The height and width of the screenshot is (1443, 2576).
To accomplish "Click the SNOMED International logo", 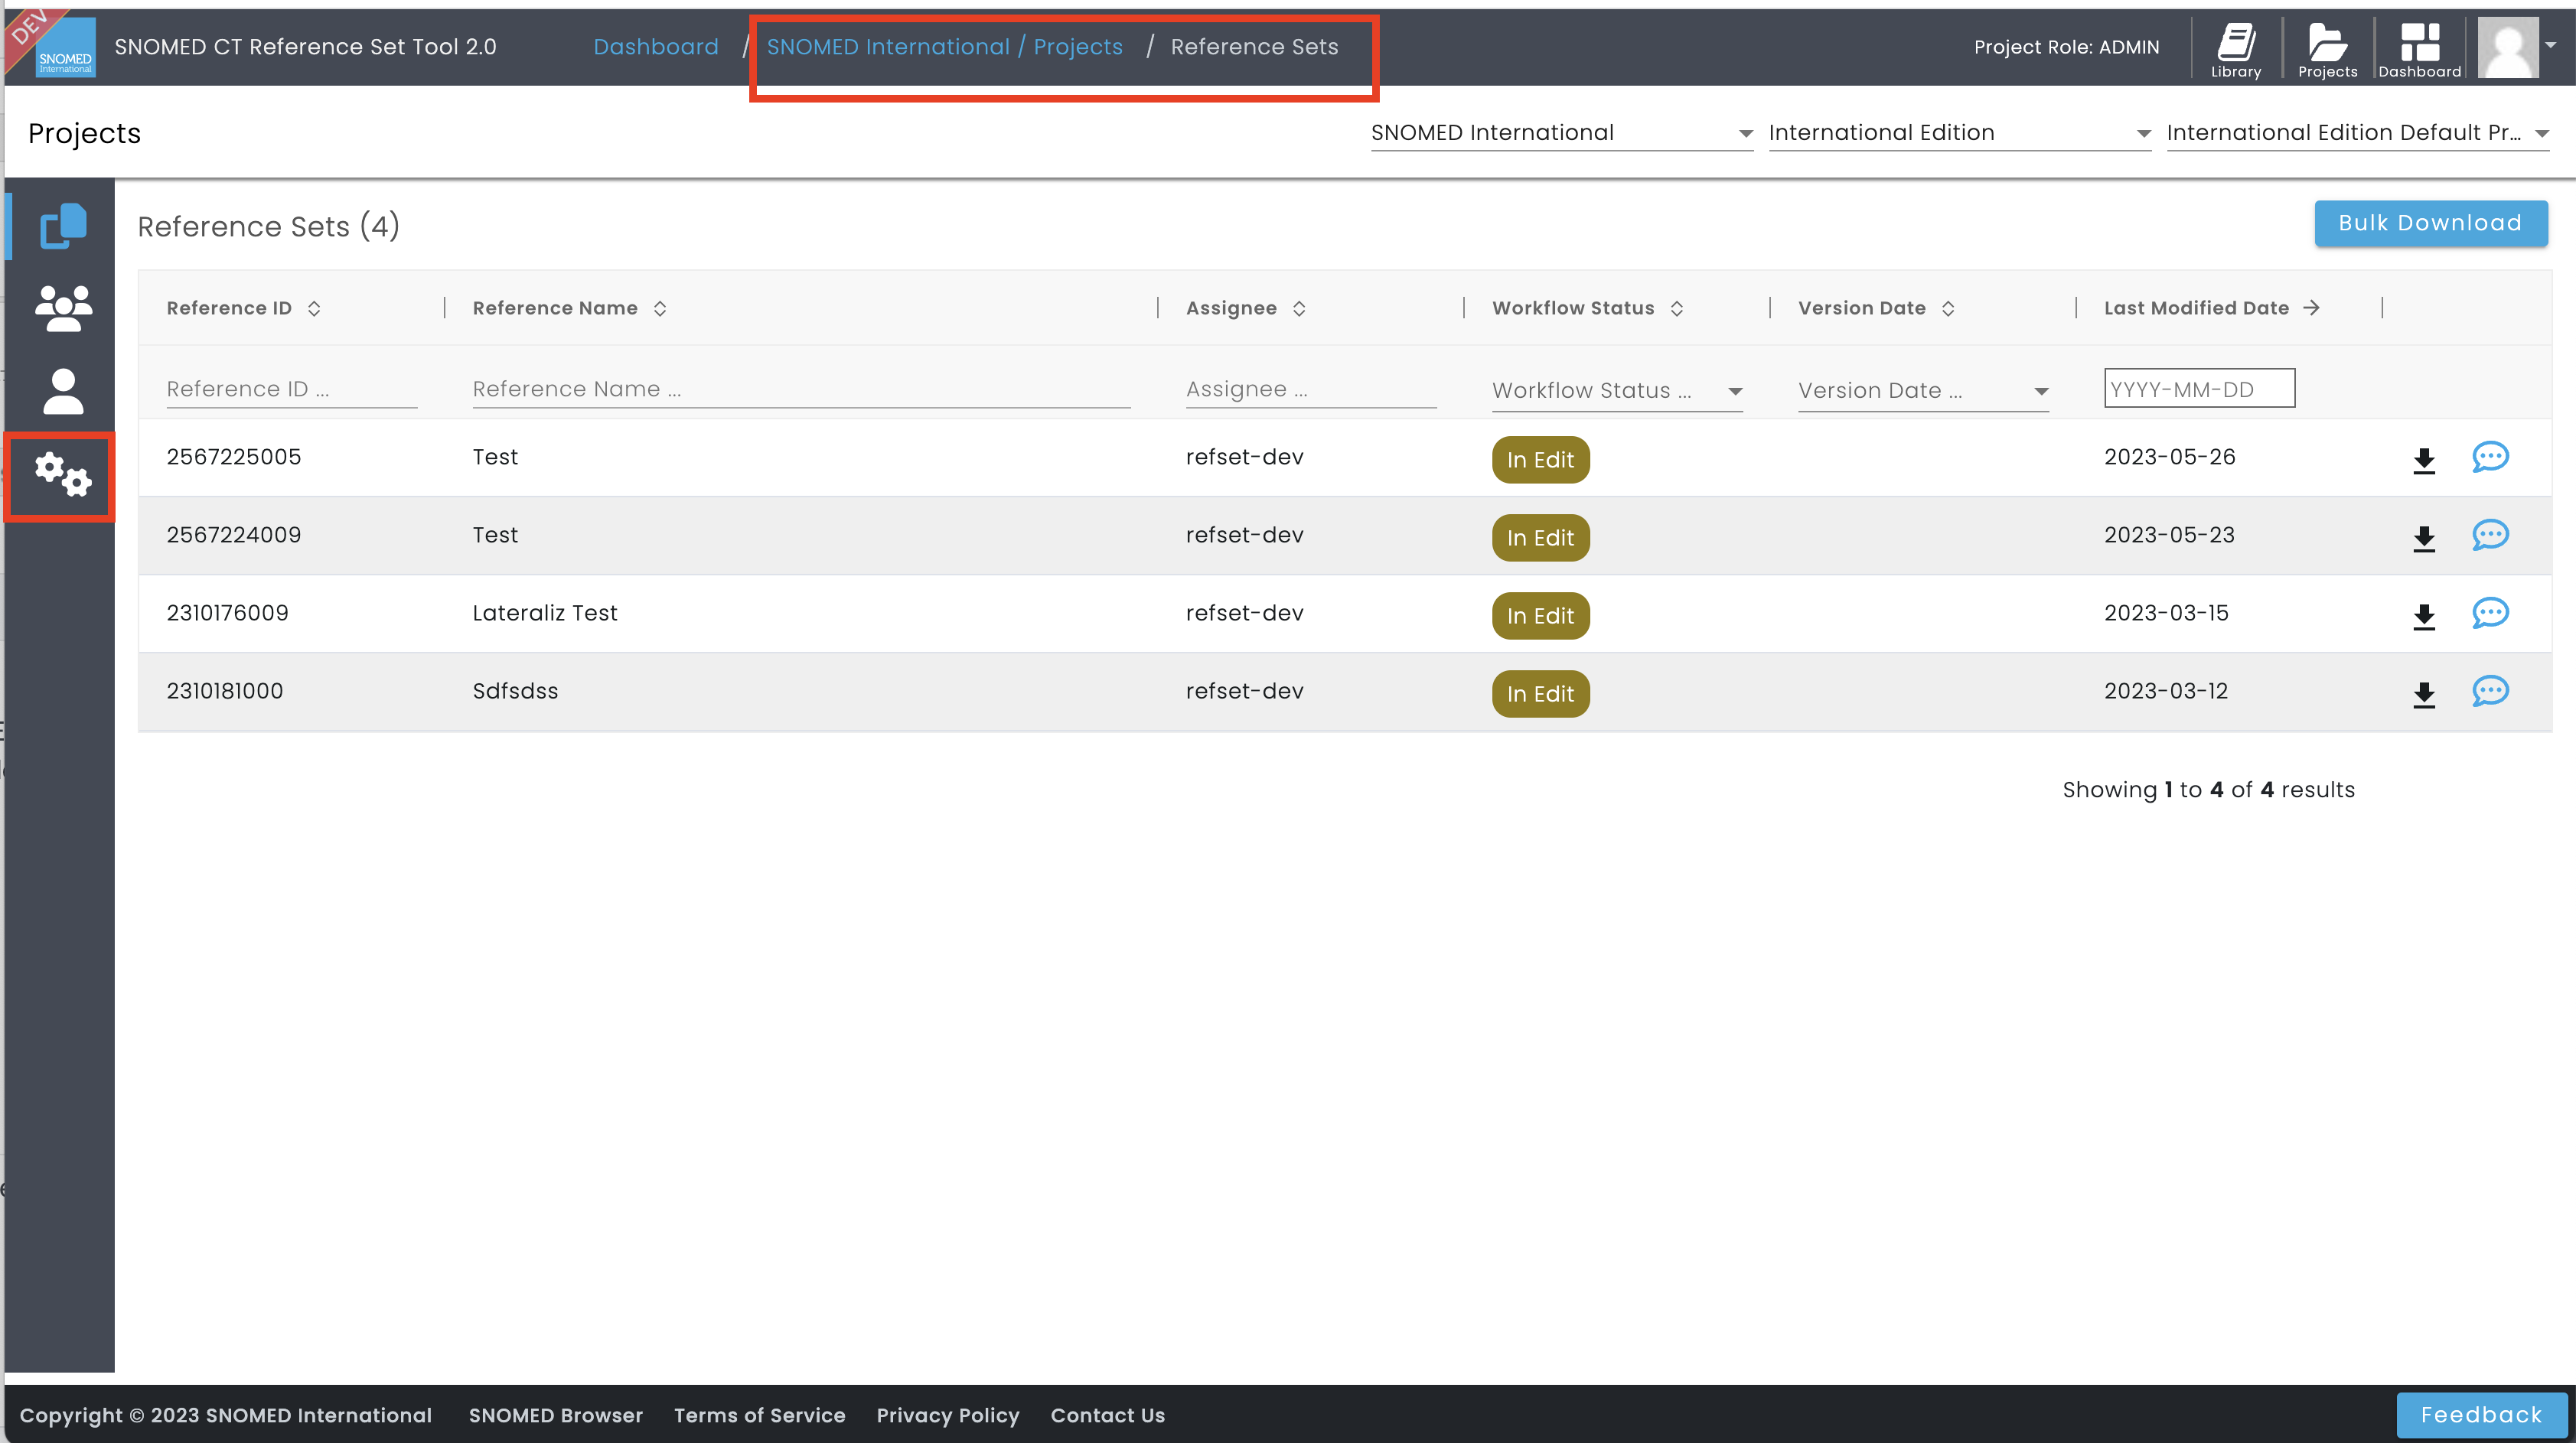I will [65, 47].
